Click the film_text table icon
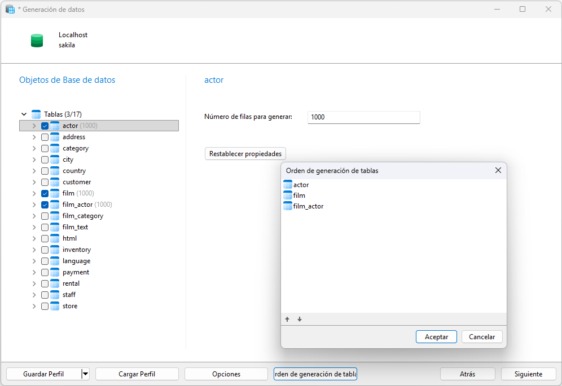 point(55,227)
